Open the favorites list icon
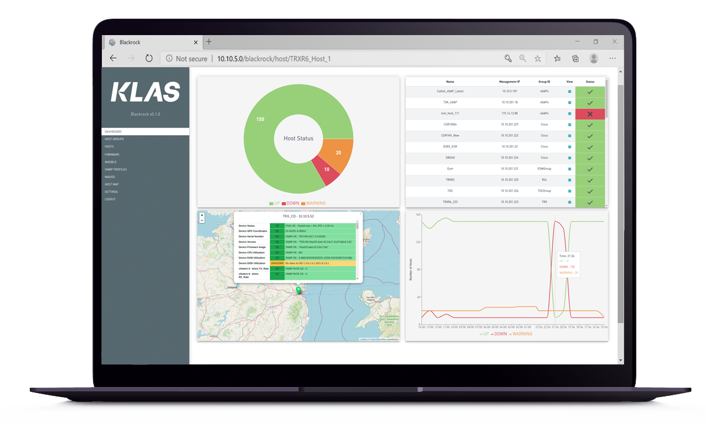706x438 pixels. pos(557,58)
